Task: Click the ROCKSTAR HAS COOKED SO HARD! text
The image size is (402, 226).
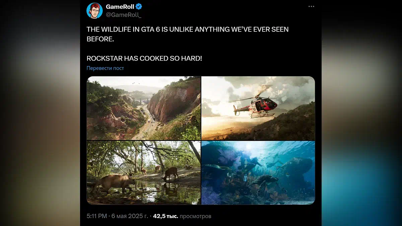Action: (144, 58)
